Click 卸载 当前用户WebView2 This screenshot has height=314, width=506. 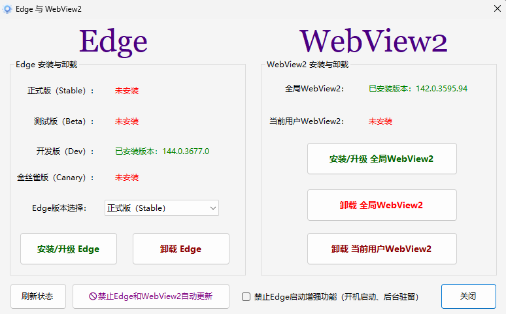coord(382,249)
